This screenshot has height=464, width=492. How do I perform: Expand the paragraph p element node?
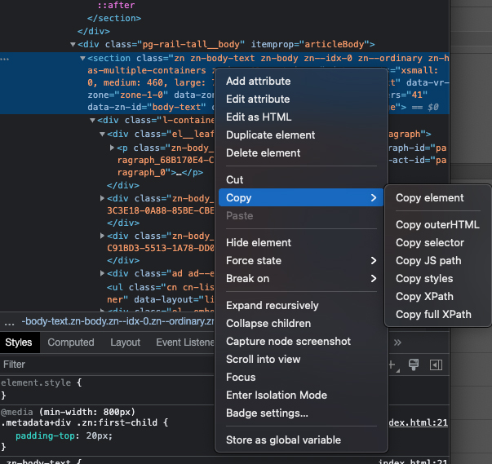coord(113,148)
